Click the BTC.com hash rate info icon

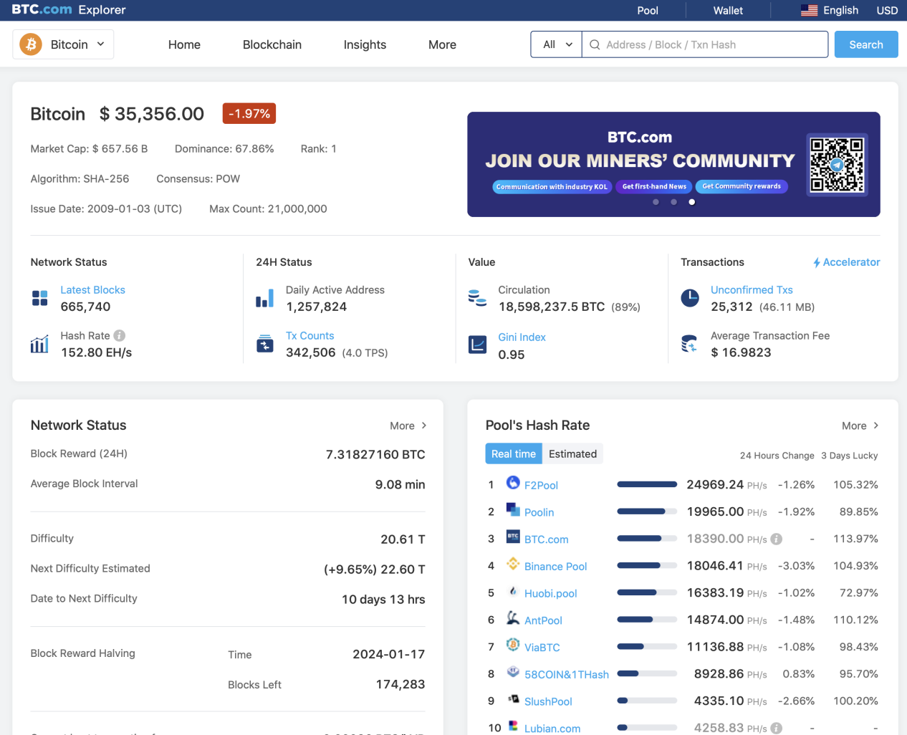(x=777, y=539)
